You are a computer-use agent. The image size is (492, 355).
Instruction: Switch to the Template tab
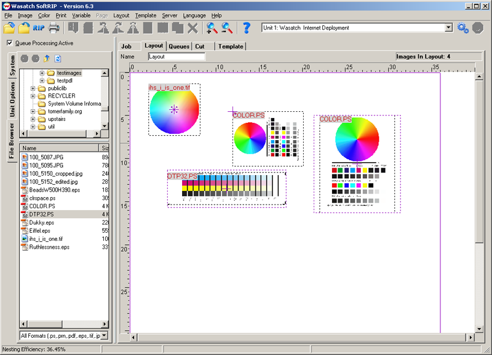(231, 47)
